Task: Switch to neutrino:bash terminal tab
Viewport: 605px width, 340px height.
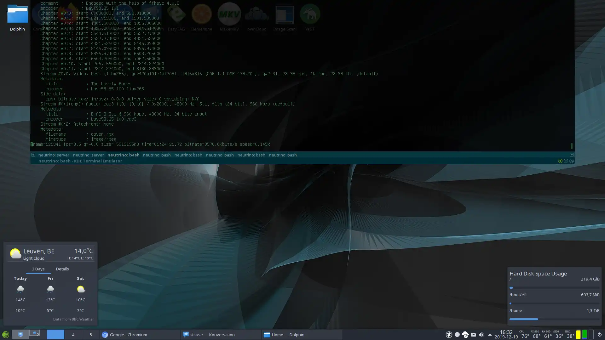Action: point(124,155)
